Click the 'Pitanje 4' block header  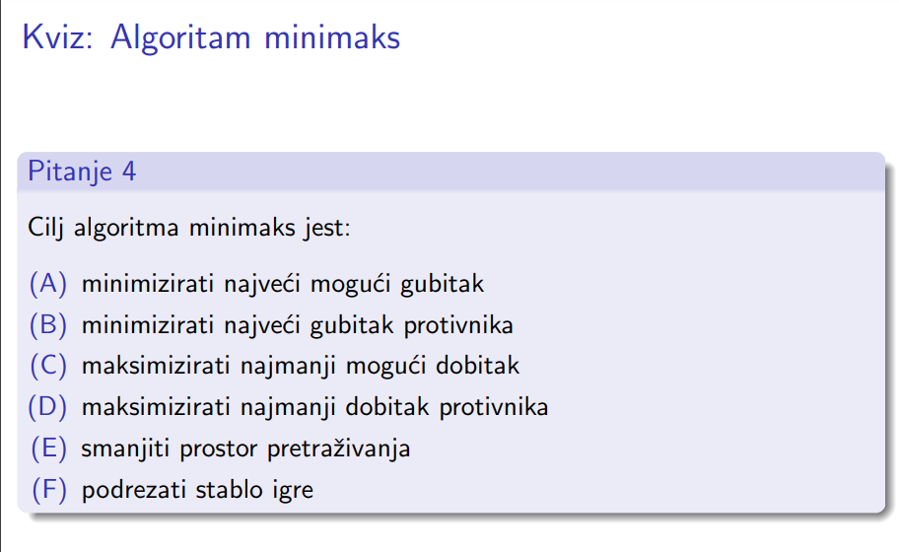pyautogui.click(x=451, y=172)
